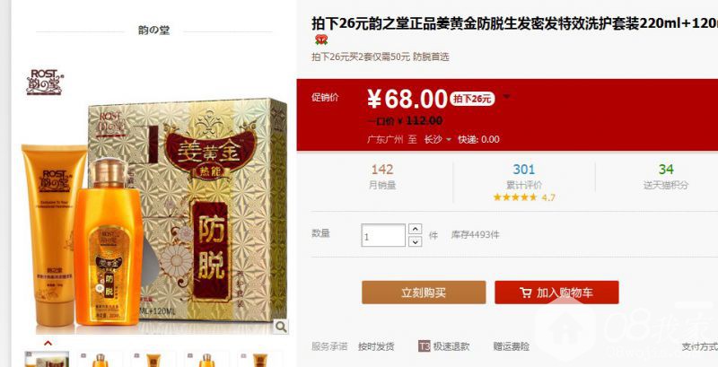Image resolution: width=718 pixels, height=367 pixels.
Task: Decrease quantity with the down arrow
Action: (415, 241)
